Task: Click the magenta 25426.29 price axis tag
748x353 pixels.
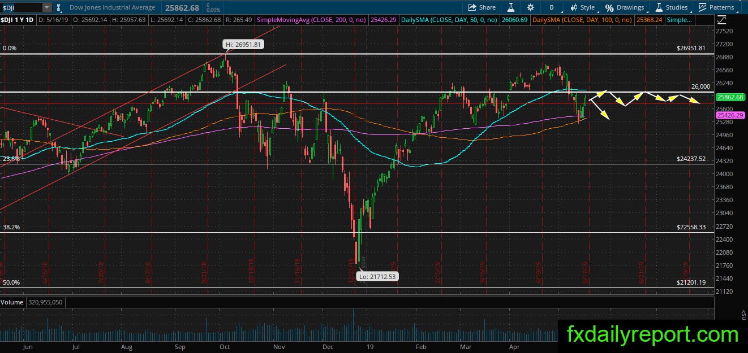Action: (x=729, y=115)
